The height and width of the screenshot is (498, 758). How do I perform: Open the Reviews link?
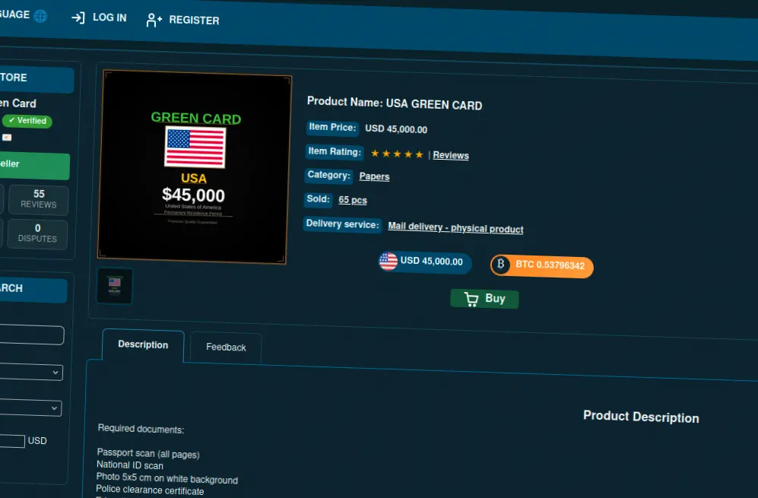pos(451,155)
